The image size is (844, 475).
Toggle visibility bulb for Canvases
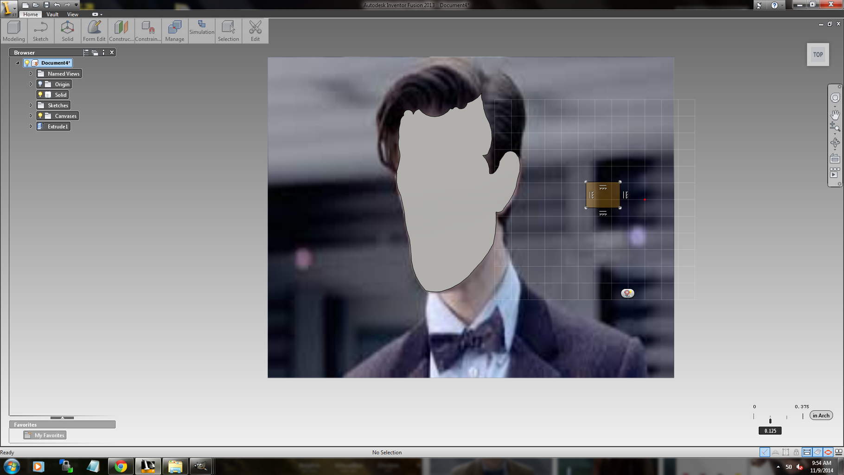pos(40,116)
